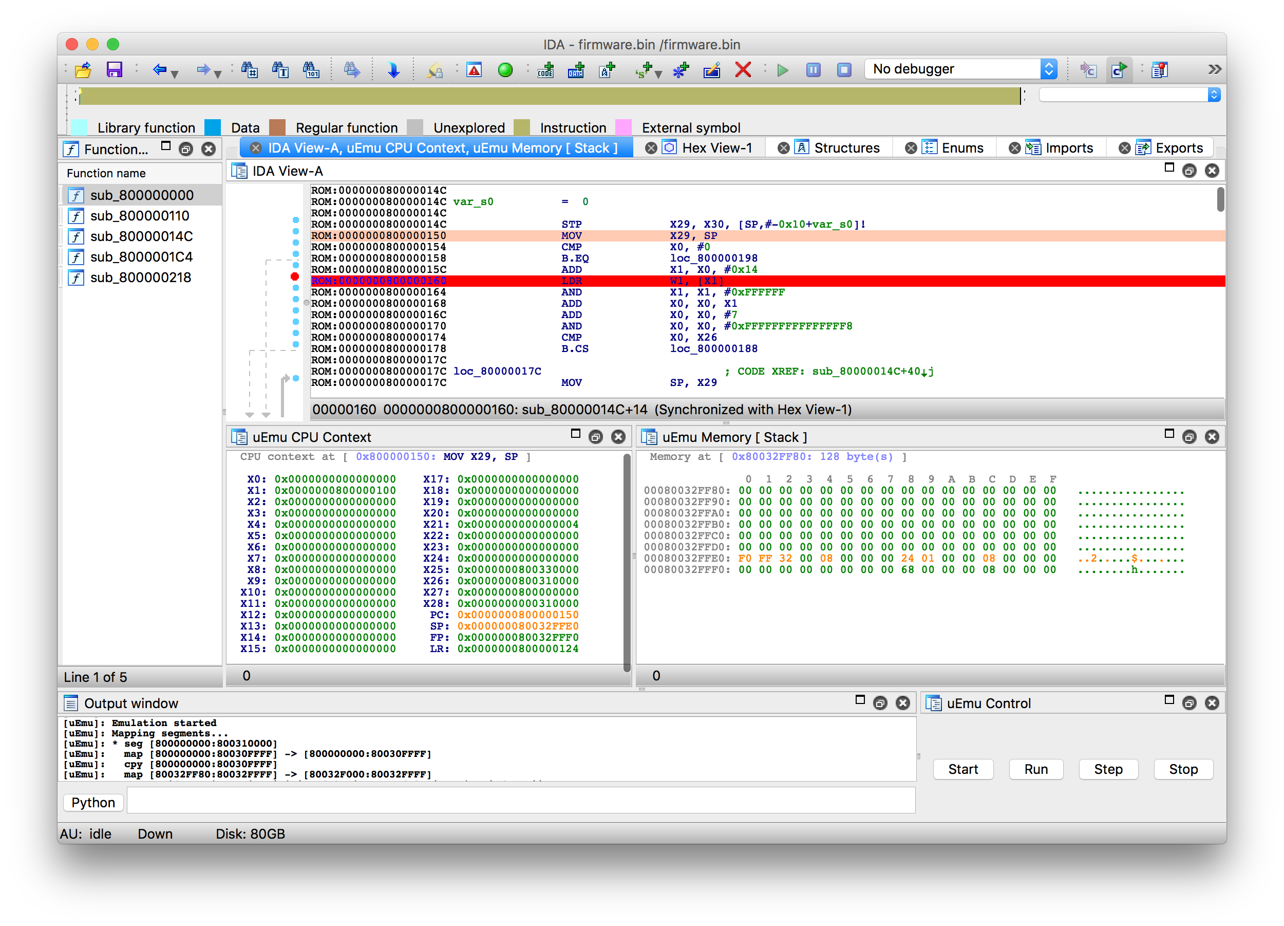Viewport: 1284px width, 926px height.
Task: Click the open file folder icon
Action: pyautogui.click(x=83, y=70)
